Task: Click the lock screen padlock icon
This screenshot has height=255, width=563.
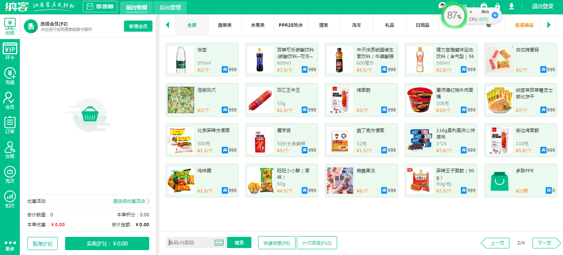Action: point(497,7)
